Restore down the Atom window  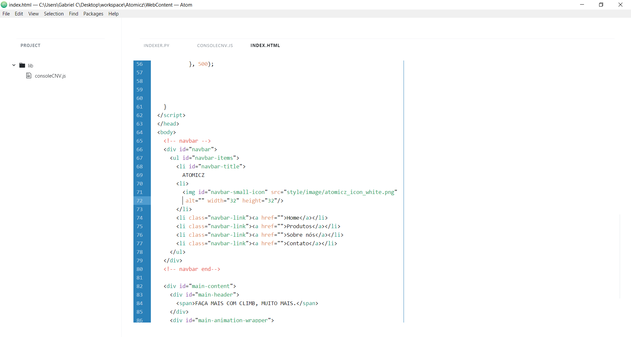(x=601, y=5)
